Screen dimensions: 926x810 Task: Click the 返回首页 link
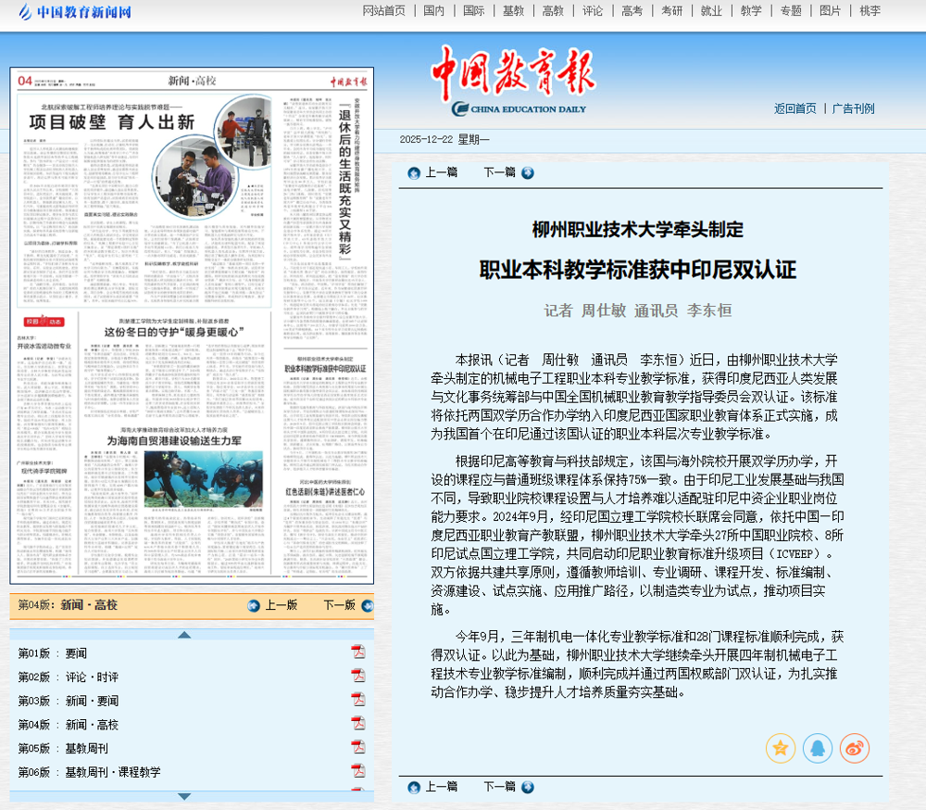click(x=795, y=108)
